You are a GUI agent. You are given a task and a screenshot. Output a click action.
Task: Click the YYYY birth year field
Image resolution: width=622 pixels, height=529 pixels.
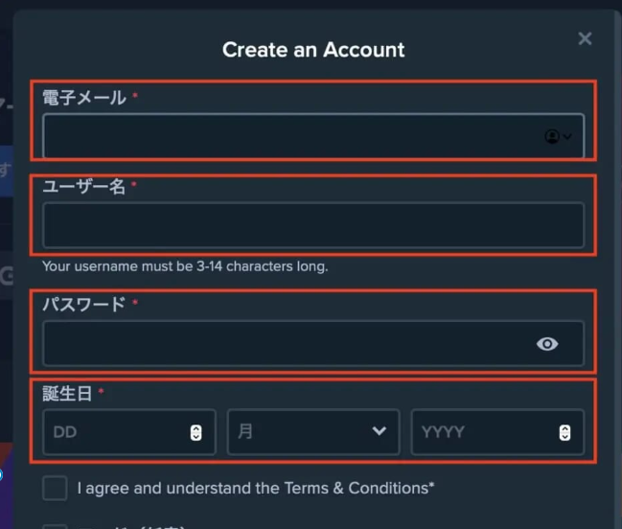pos(497,432)
